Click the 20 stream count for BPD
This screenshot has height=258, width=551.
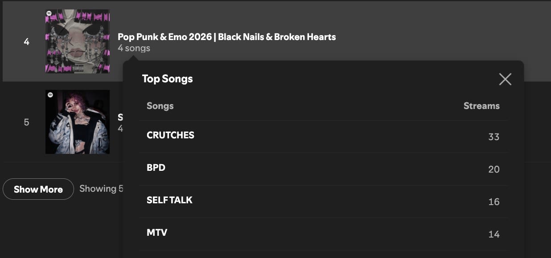tap(493, 169)
